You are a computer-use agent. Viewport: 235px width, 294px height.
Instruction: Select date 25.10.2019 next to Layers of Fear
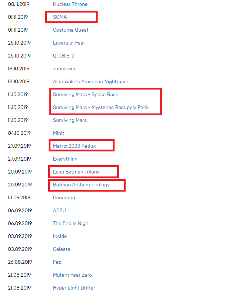coord(19,43)
